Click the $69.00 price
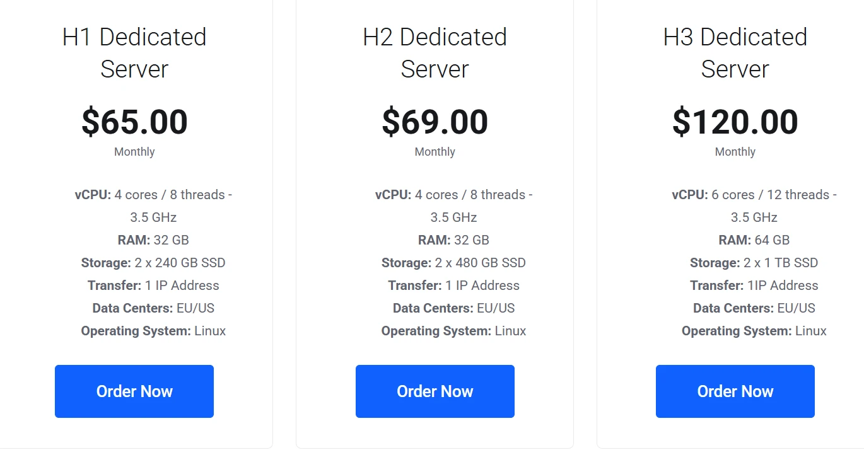 point(435,122)
